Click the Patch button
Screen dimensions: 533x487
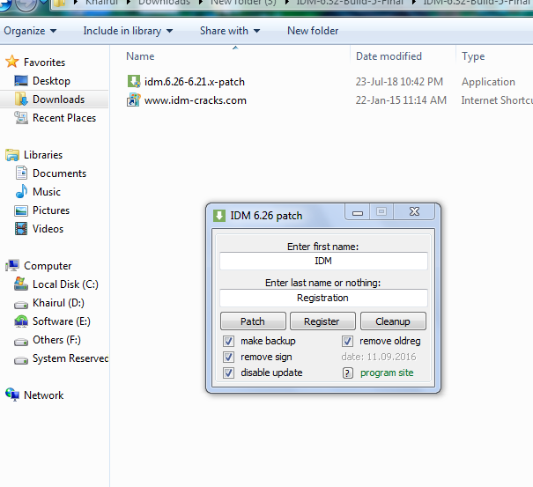(x=253, y=321)
